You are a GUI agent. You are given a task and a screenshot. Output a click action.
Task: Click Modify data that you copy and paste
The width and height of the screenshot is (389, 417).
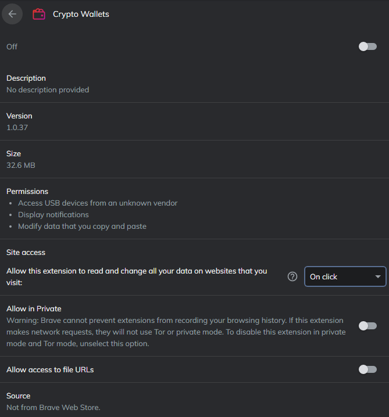click(82, 226)
